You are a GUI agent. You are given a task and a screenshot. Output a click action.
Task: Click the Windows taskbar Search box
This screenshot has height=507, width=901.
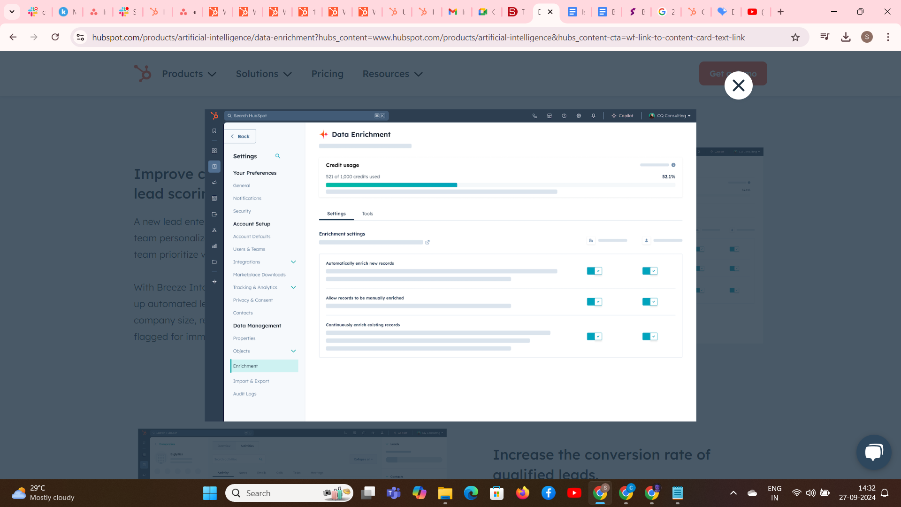coord(289,493)
